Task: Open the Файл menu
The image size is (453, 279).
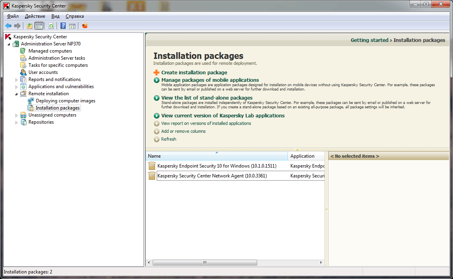Action: coord(13,16)
